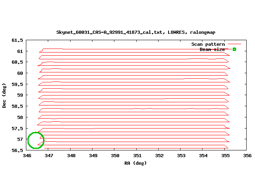This screenshot has height=191, width=255.
Task: Click the 61 Dec axis tick label
Action: pyautogui.click(x=20, y=51)
